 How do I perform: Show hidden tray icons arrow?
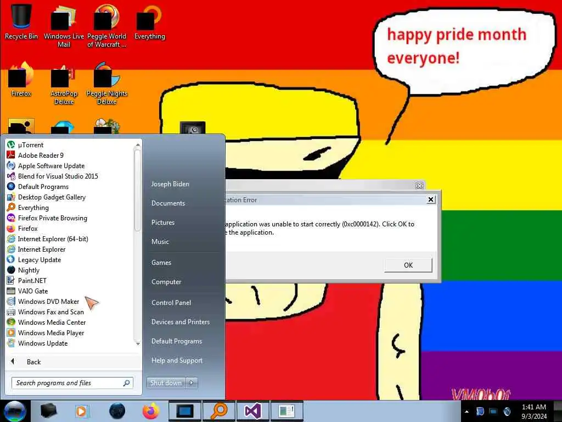click(x=467, y=412)
